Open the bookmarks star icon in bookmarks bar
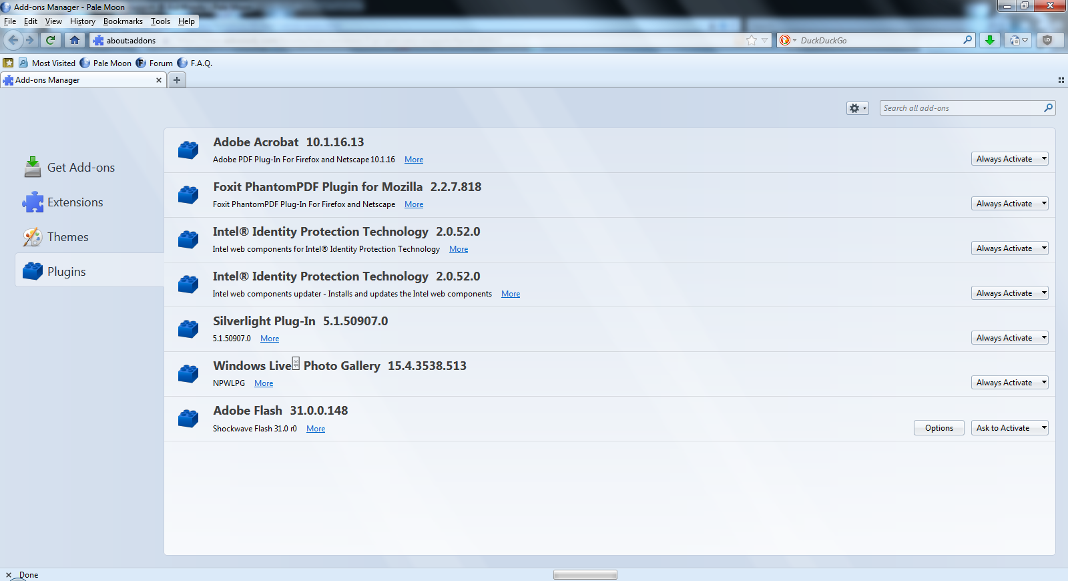 [8, 63]
